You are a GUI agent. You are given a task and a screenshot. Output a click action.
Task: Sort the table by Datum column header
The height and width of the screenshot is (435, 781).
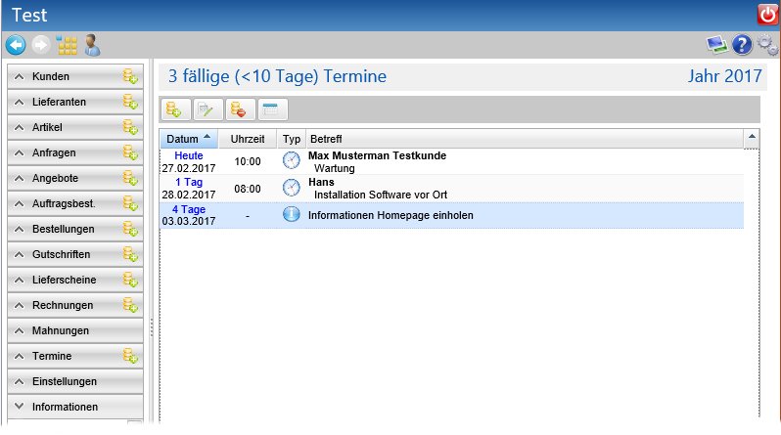pyautogui.click(x=188, y=139)
